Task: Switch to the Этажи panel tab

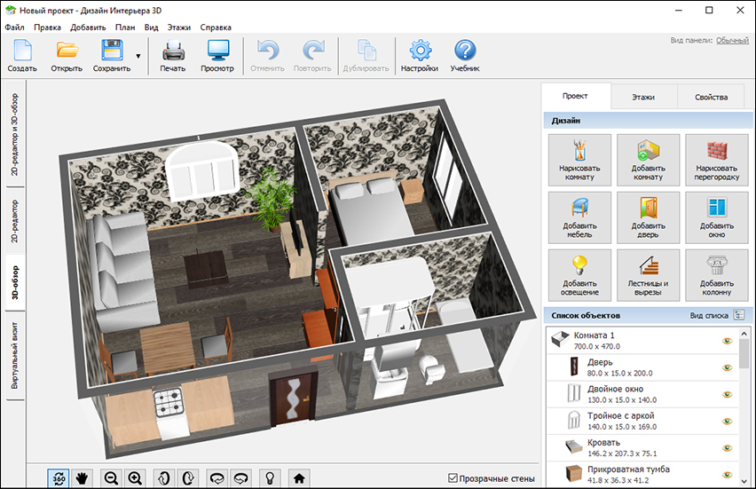Action: [x=643, y=97]
